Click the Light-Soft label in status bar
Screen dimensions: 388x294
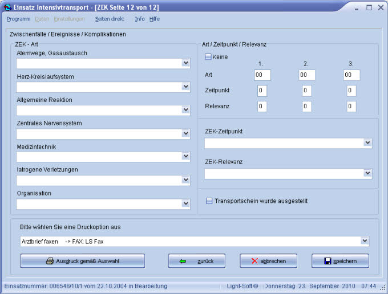[242, 286]
